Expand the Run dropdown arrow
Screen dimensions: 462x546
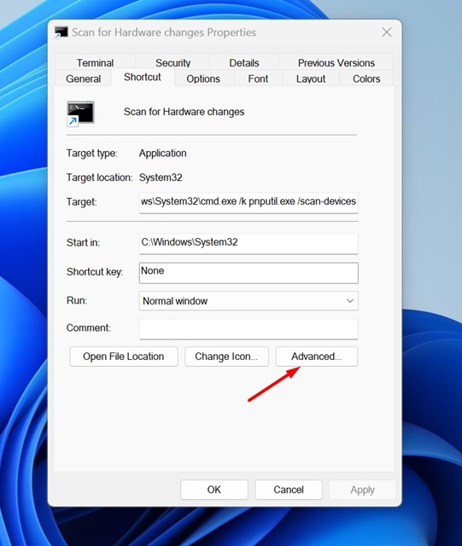(350, 301)
